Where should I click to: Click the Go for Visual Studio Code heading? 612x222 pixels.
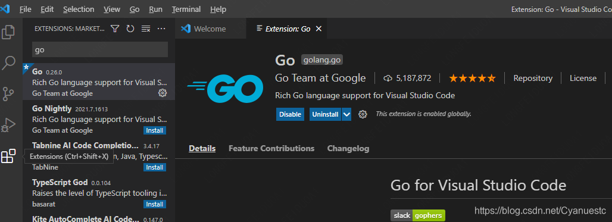pos(478,185)
